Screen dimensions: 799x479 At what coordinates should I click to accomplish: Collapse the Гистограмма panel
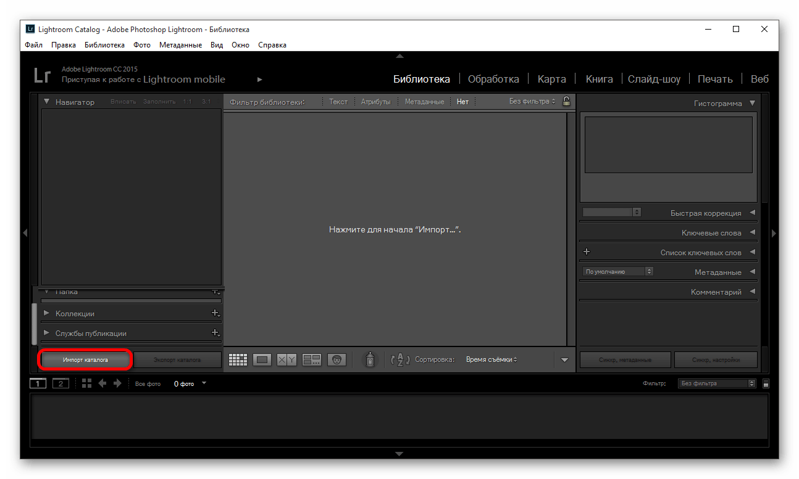[x=751, y=104]
